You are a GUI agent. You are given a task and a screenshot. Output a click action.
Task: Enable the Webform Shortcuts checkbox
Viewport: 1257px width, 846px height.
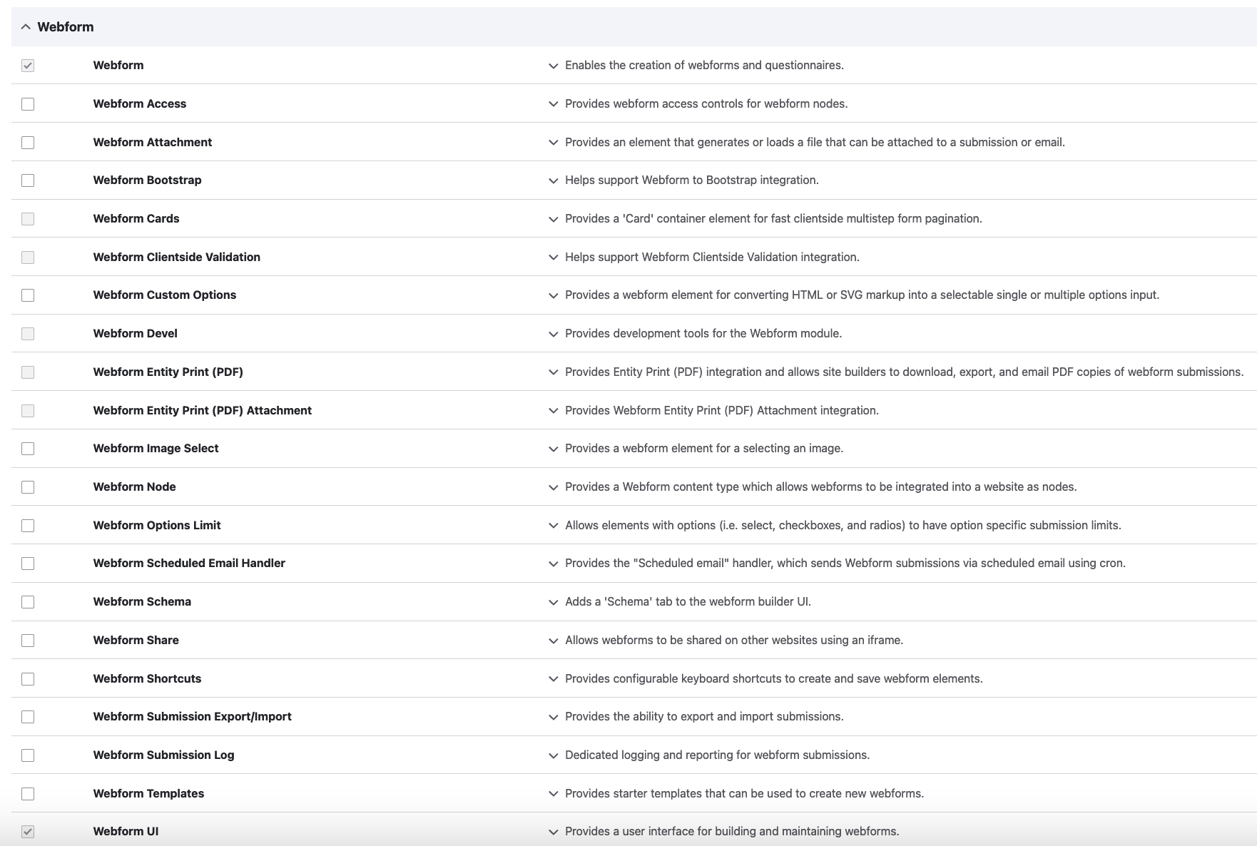(28, 679)
